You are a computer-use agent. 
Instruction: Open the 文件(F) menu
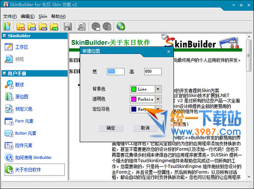click(10, 16)
